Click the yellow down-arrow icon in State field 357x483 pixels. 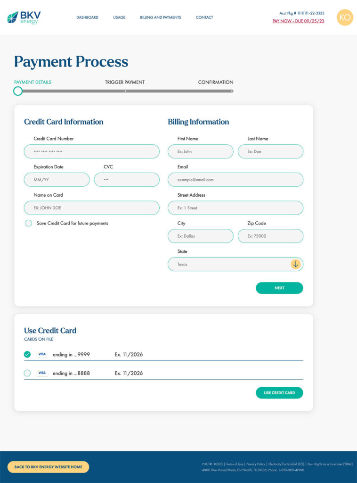tap(295, 264)
